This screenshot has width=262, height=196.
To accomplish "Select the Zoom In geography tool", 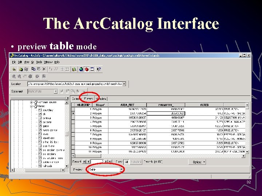I will (14, 77).
